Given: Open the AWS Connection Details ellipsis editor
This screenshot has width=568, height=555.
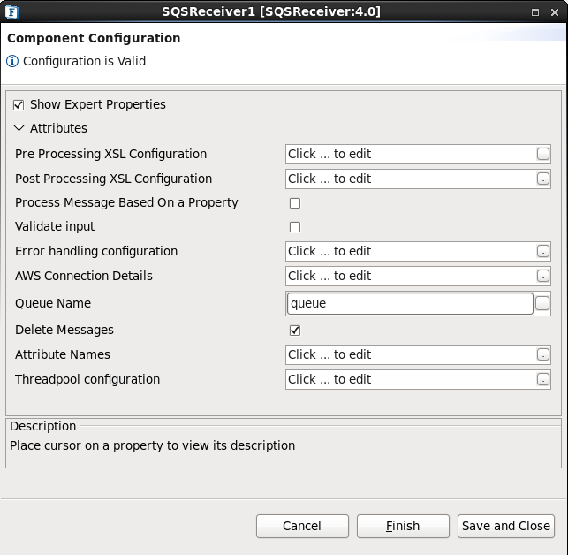Looking at the screenshot, I should coord(542,276).
